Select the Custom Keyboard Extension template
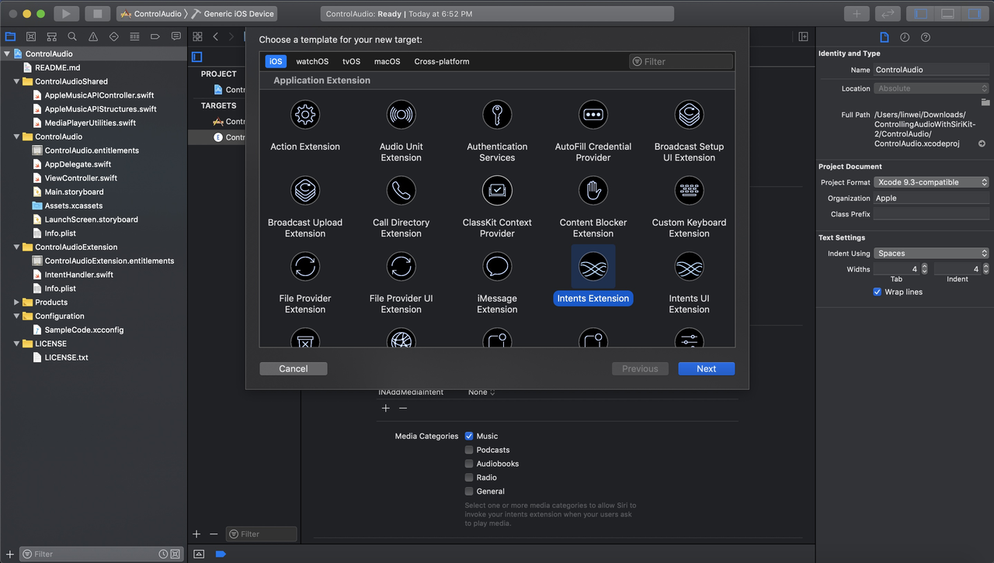Viewport: 994px width, 563px height. 690,208
